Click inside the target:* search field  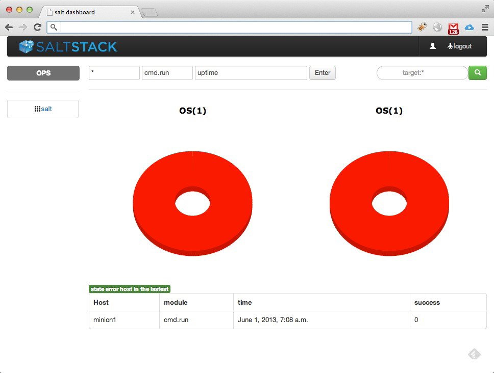tap(422, 73)
